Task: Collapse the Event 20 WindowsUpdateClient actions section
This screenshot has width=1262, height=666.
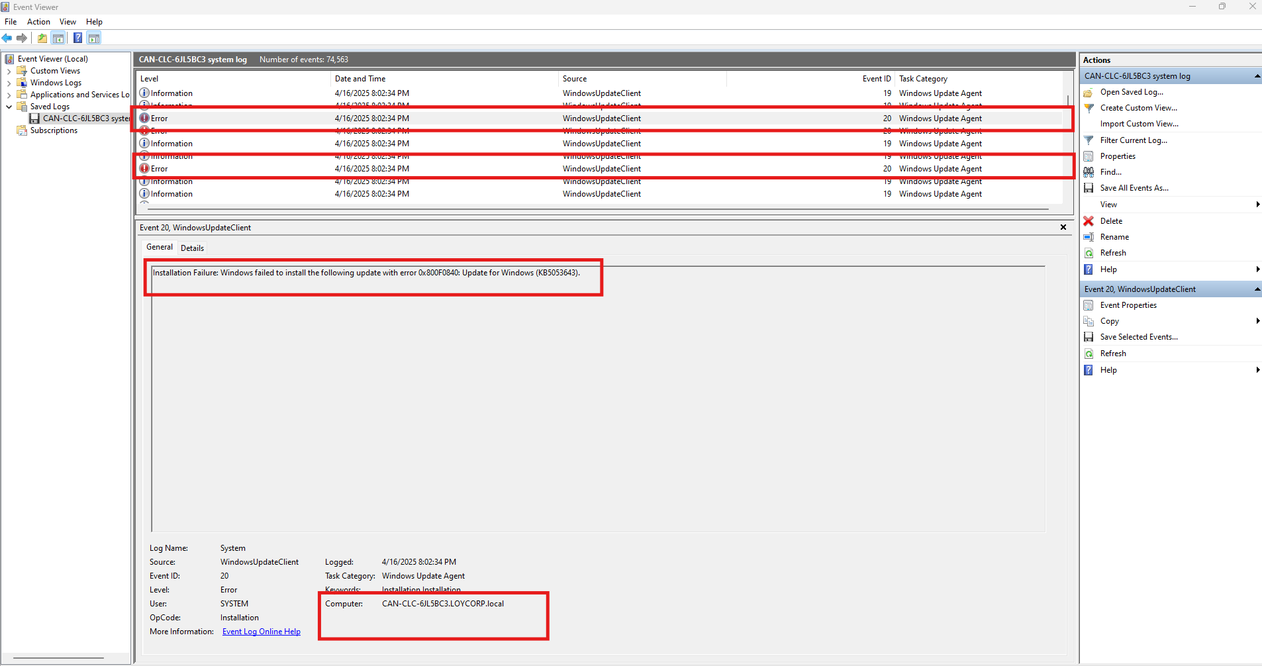Action: click(x=1257, y=289)
